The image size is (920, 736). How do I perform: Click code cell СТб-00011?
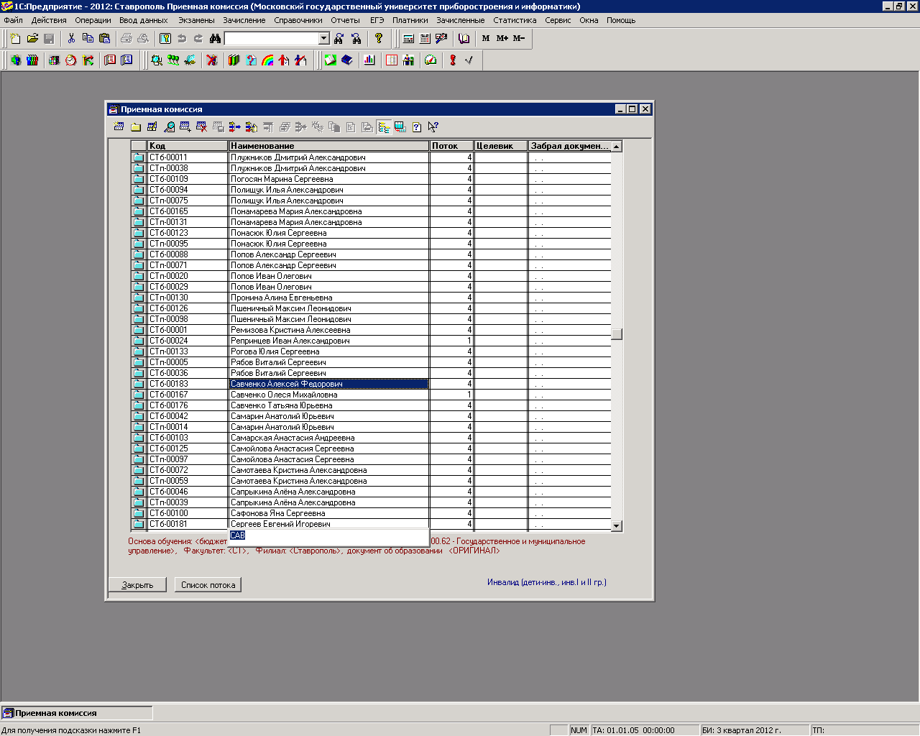click(188, 157)
